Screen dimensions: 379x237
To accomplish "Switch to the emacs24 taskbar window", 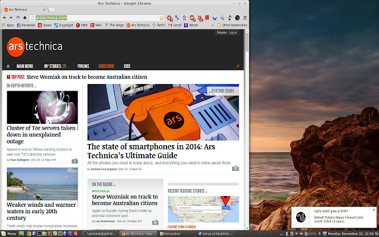I will point(215,233).
